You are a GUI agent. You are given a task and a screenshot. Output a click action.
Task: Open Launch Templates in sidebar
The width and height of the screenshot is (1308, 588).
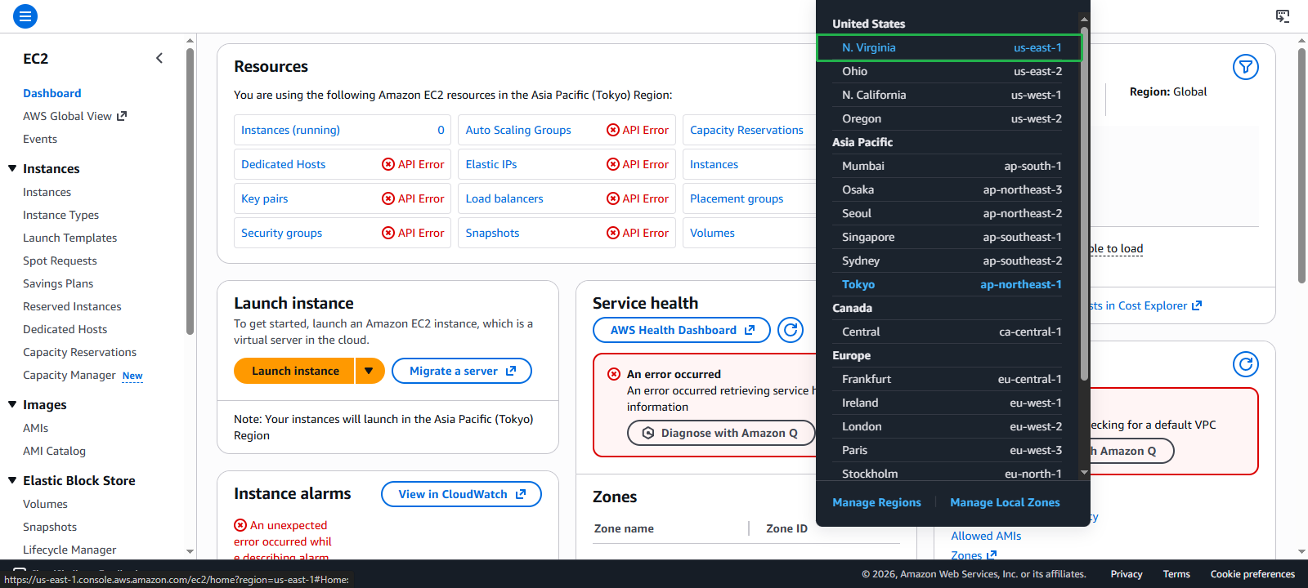(x=69, y=238)
